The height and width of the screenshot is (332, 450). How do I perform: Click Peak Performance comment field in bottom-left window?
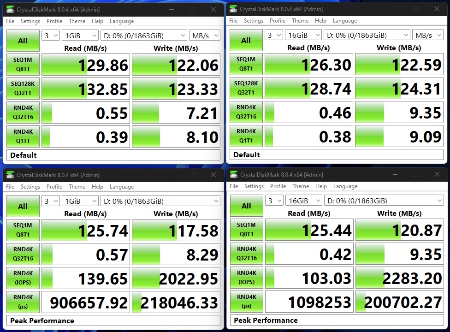[113, 320]
